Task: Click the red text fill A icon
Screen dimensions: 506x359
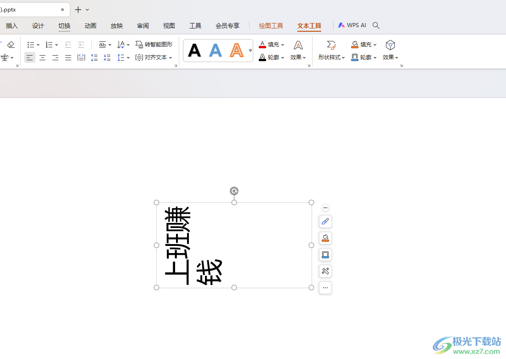Action: [x=262, y=45]
